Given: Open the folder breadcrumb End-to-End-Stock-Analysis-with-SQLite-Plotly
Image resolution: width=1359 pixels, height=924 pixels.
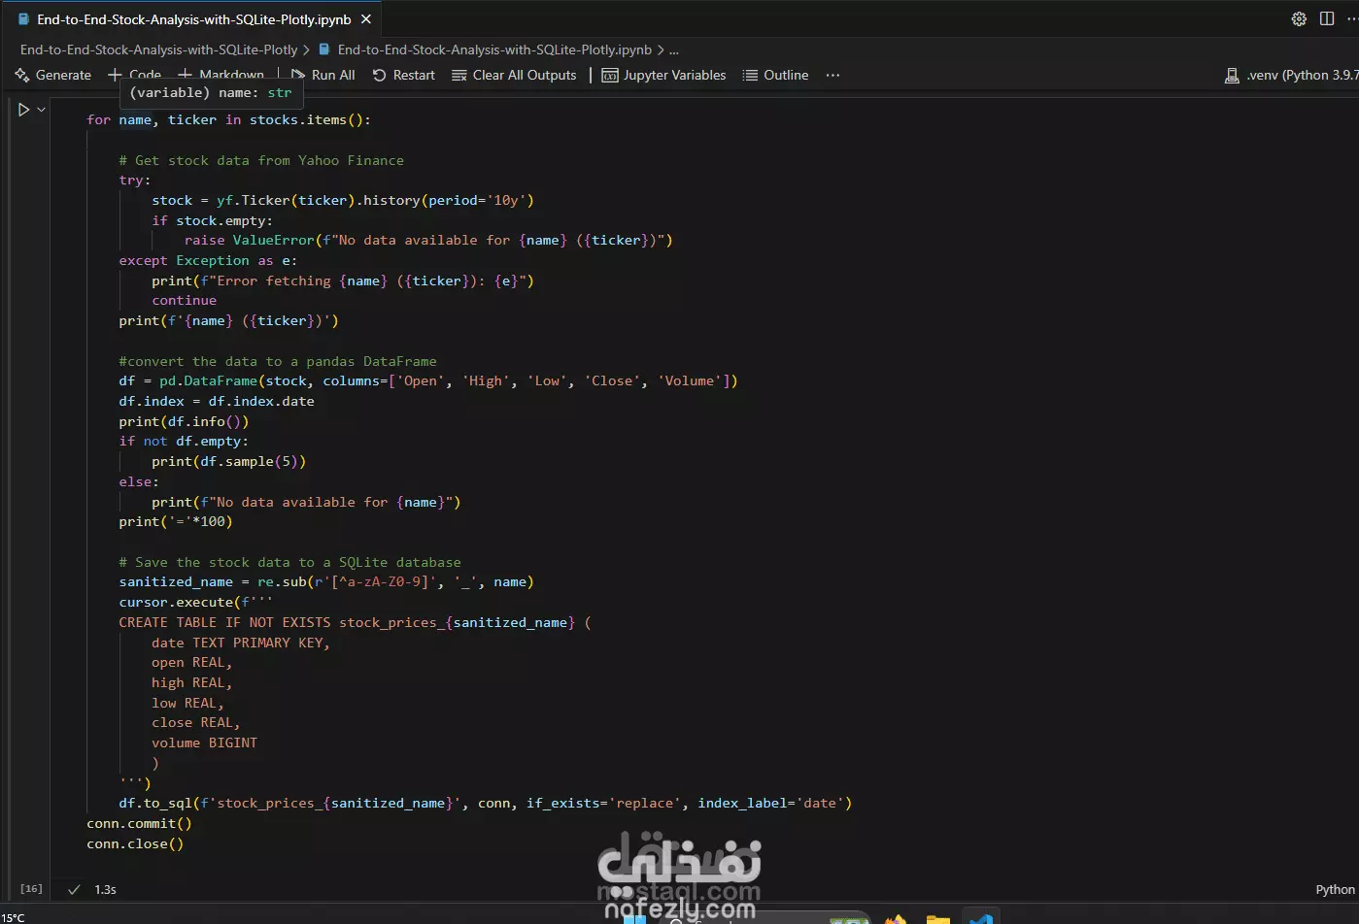Looking at the screenshot, I should (x=158, y=49).
